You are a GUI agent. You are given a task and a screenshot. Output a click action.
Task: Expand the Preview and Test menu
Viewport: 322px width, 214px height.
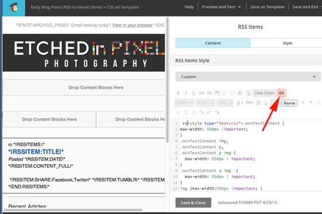point(221,7)
